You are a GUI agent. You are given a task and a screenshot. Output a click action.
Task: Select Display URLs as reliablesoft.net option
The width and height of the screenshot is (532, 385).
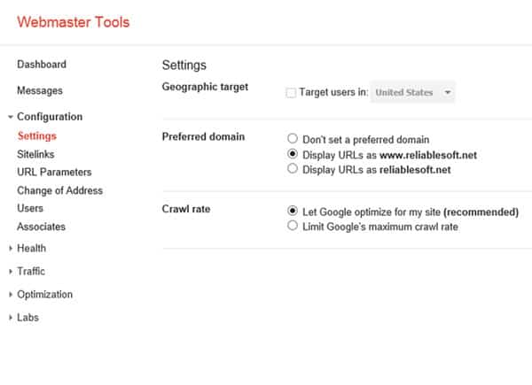[x=293, y=170]
